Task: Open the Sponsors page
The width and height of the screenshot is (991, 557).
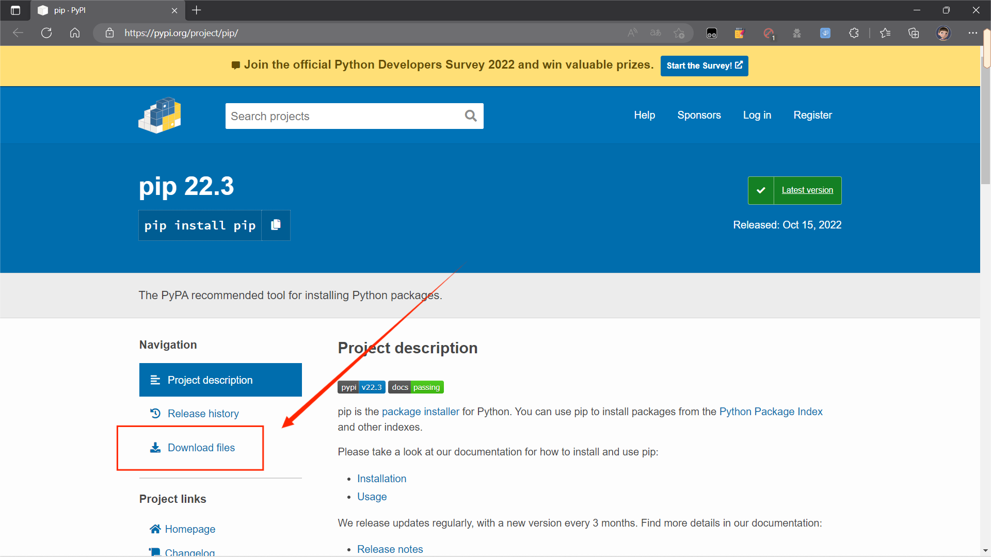Action: click(x=699, y=115)
